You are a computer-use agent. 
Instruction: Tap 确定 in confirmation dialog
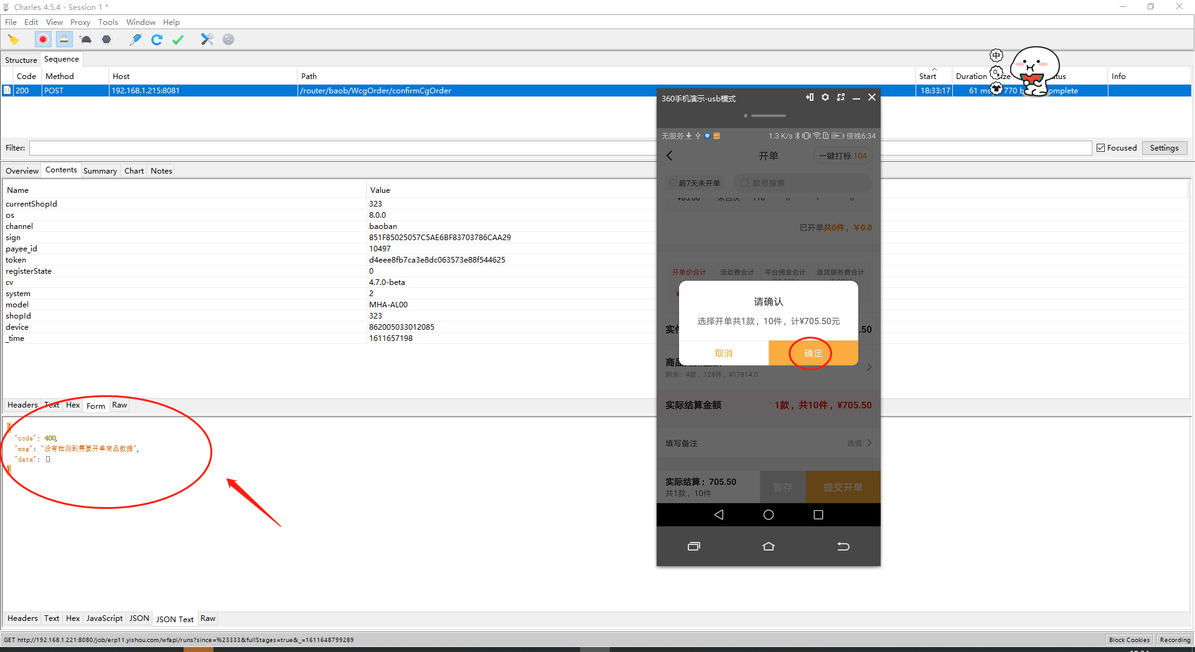point(813,353)
